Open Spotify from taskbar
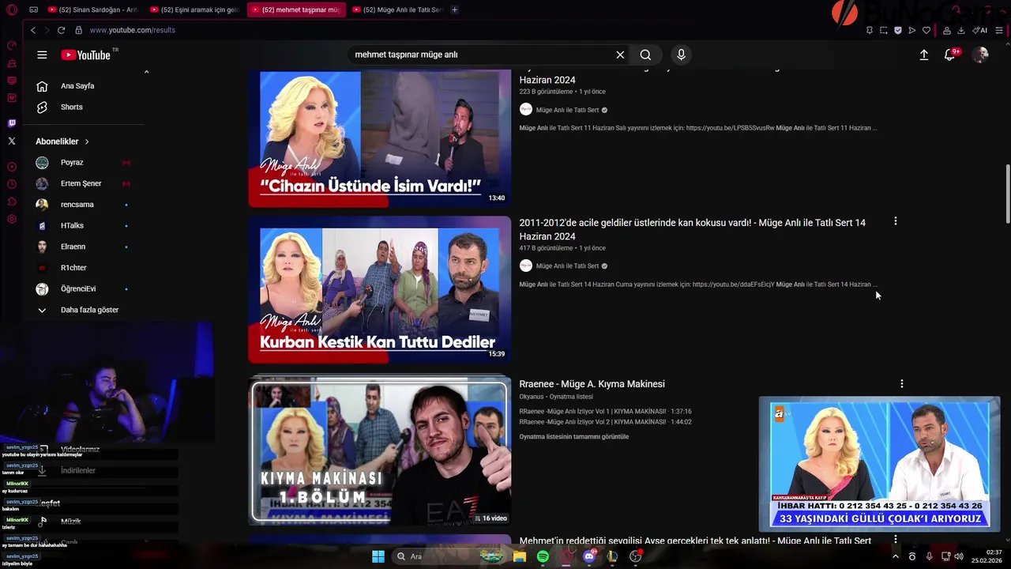The width and height of the screenshot is (1011, 569). point(543,556)
